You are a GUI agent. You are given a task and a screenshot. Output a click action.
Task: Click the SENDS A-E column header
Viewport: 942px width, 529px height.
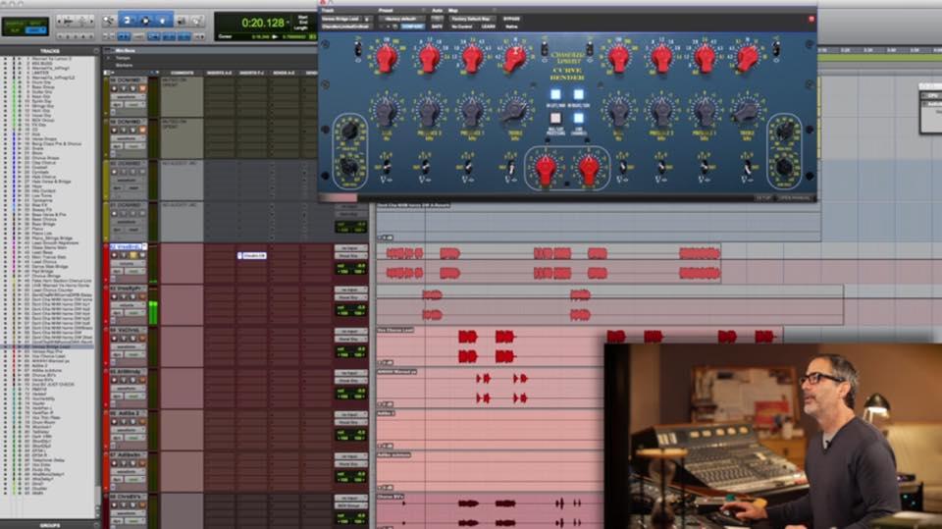(x=285, y=73)
